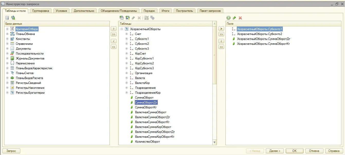The height and width of the screenshot is (155, 345).
Task: Expand the Субконто1 node in Таблицы
Action: [126, 39]
